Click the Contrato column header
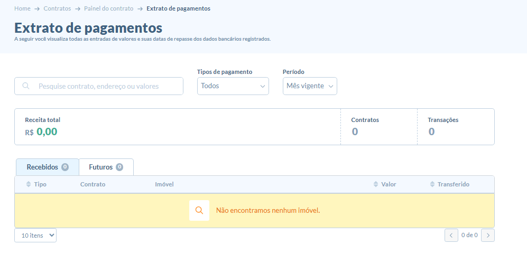 (93, 184)
